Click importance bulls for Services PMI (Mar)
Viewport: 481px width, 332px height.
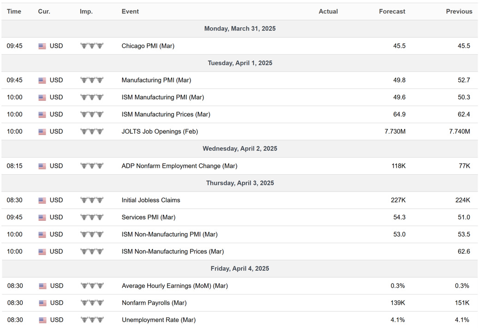[92, 217]
